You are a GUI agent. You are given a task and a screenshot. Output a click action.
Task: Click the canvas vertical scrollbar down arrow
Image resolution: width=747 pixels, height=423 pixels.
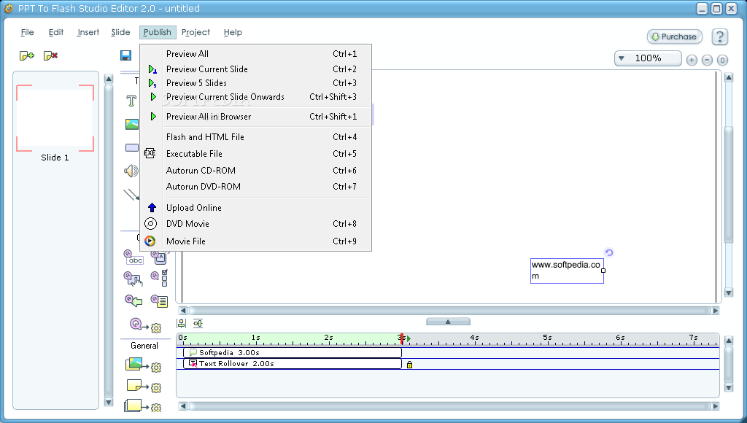pyautogui.click(x=729, y=292)
